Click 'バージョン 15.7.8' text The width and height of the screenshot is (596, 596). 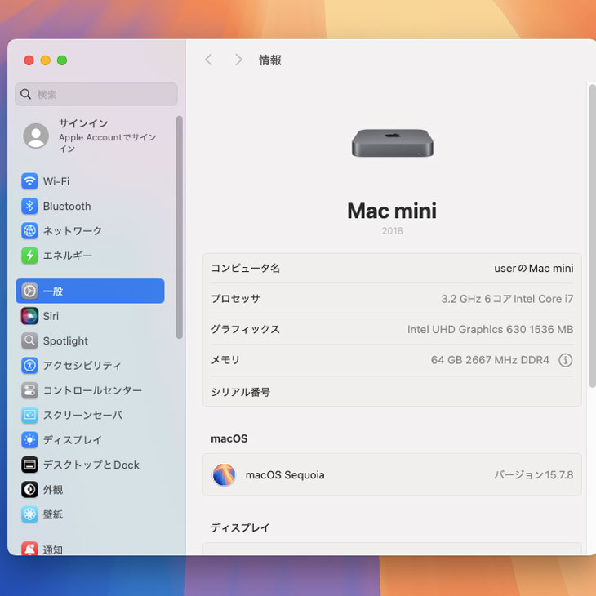(x=534, y=474)
